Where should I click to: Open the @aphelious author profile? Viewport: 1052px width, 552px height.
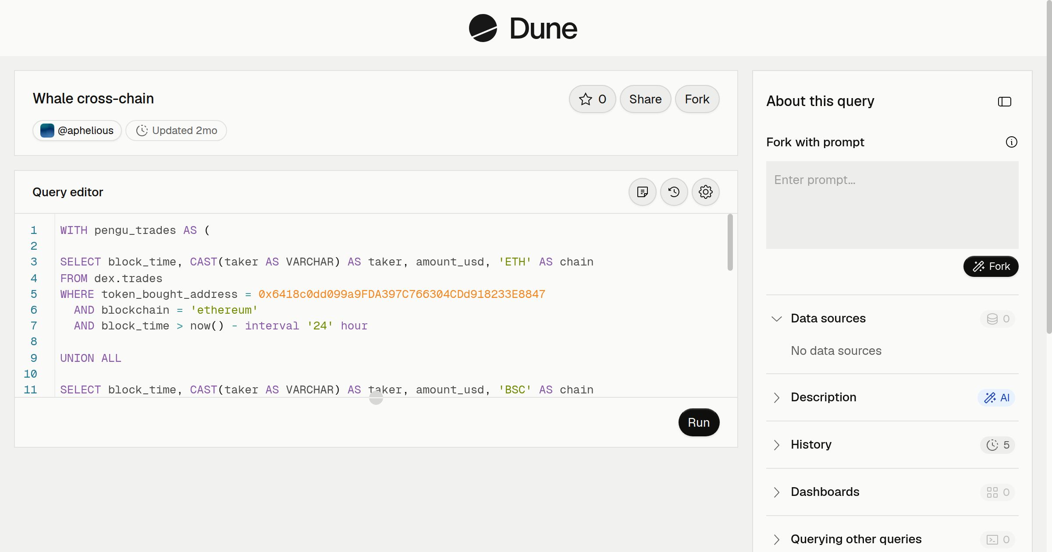[x=77, y=131]
